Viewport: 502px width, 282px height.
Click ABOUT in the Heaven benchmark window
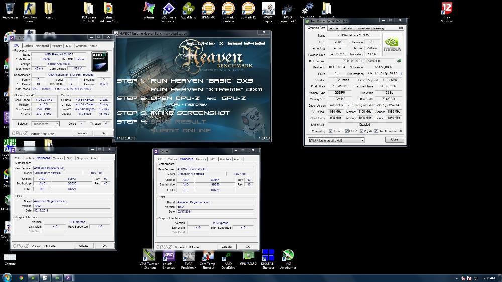[126, 138]
